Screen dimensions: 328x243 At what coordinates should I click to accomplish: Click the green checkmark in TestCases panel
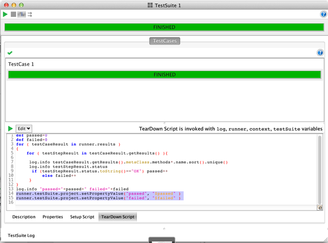(10, 52)
